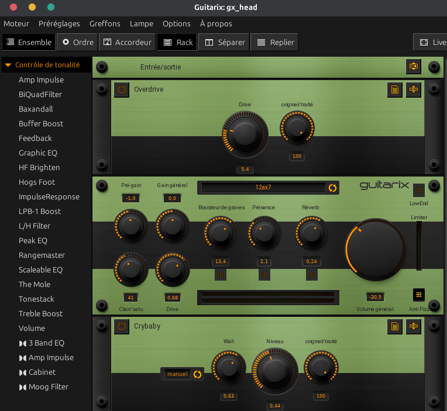Select Graphic EQ in the plugin list
This screenshot has height=411, width=447.
point(38,153)
